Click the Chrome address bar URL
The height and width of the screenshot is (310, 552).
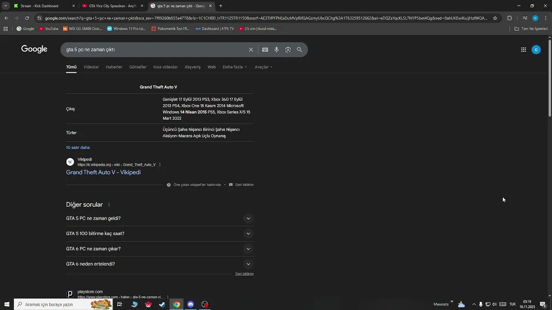click(x=266, y=18)
